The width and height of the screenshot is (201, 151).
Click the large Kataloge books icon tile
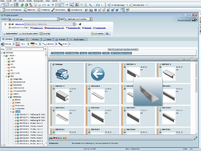tap(62, 75)
